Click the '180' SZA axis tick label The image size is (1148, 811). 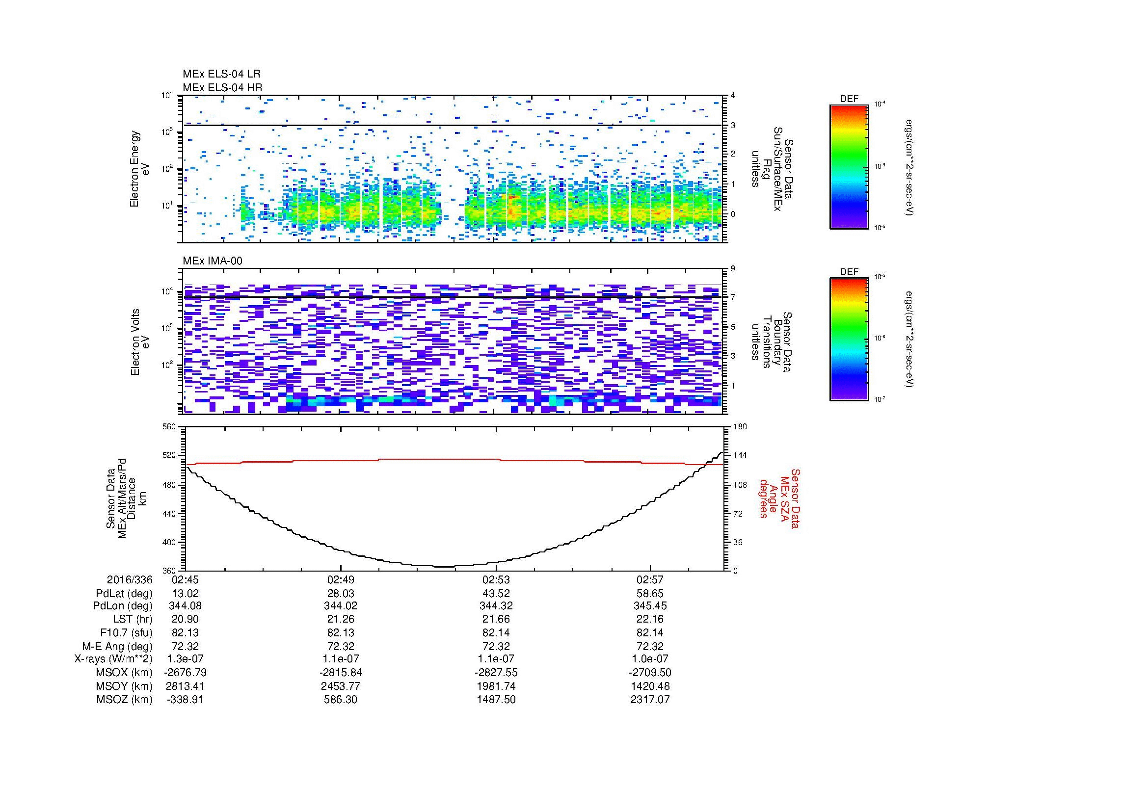[x=740, y=426]
